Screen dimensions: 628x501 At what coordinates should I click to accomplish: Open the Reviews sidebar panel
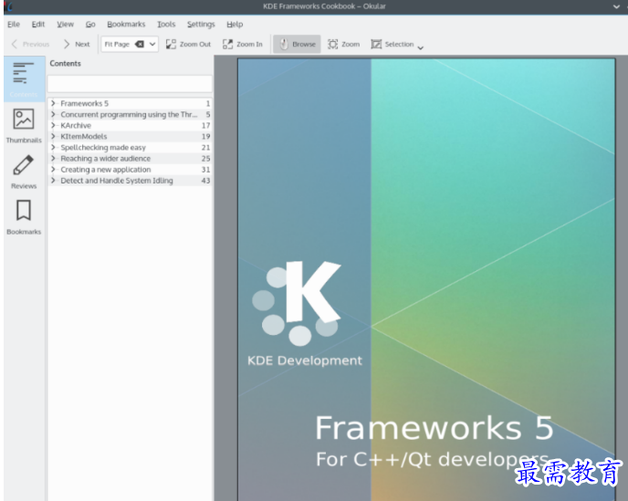[24, 172]
